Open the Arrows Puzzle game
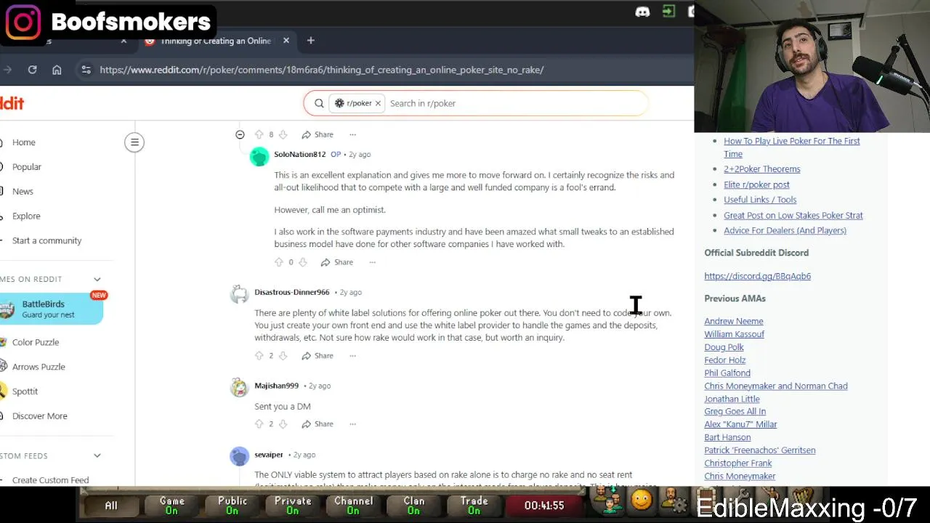Viewport: 930px width, 523px height. click(x=39, y=367)
